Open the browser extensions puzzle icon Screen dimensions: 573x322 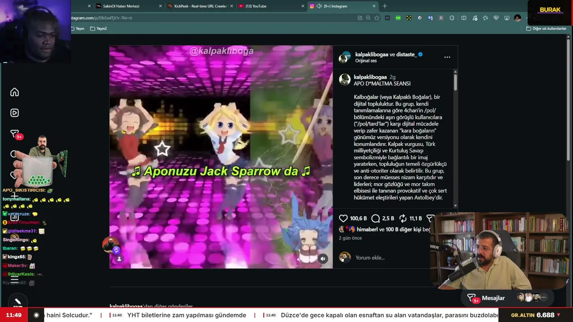pos(452,18)
